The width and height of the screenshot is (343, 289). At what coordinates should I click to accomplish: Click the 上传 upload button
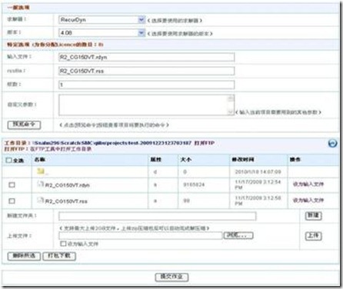(313, 236)
